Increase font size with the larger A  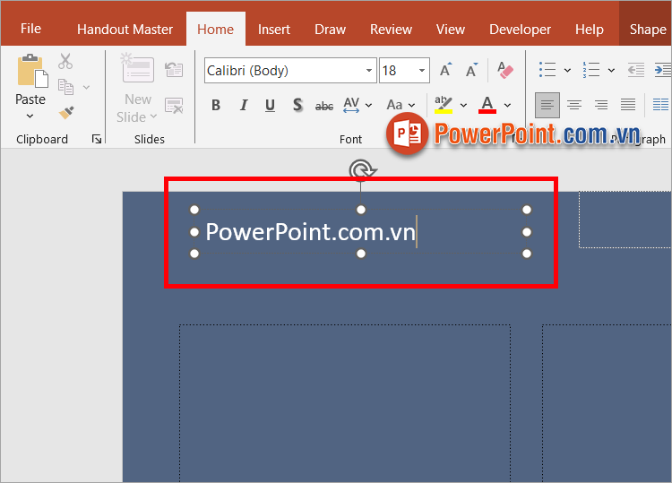coord(445,70)
